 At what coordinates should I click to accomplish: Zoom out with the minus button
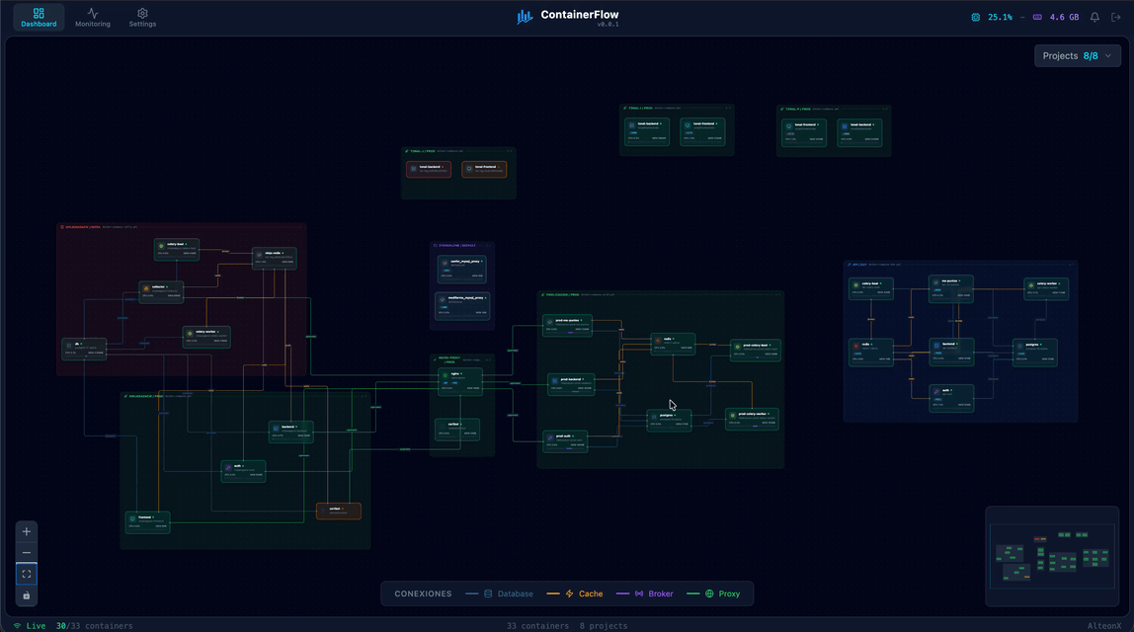click(26, 552)
